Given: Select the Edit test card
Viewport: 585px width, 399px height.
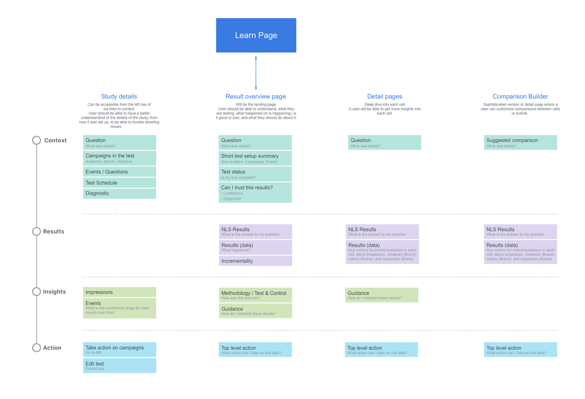Looking at the screenshot, I should tap(119, 365).
